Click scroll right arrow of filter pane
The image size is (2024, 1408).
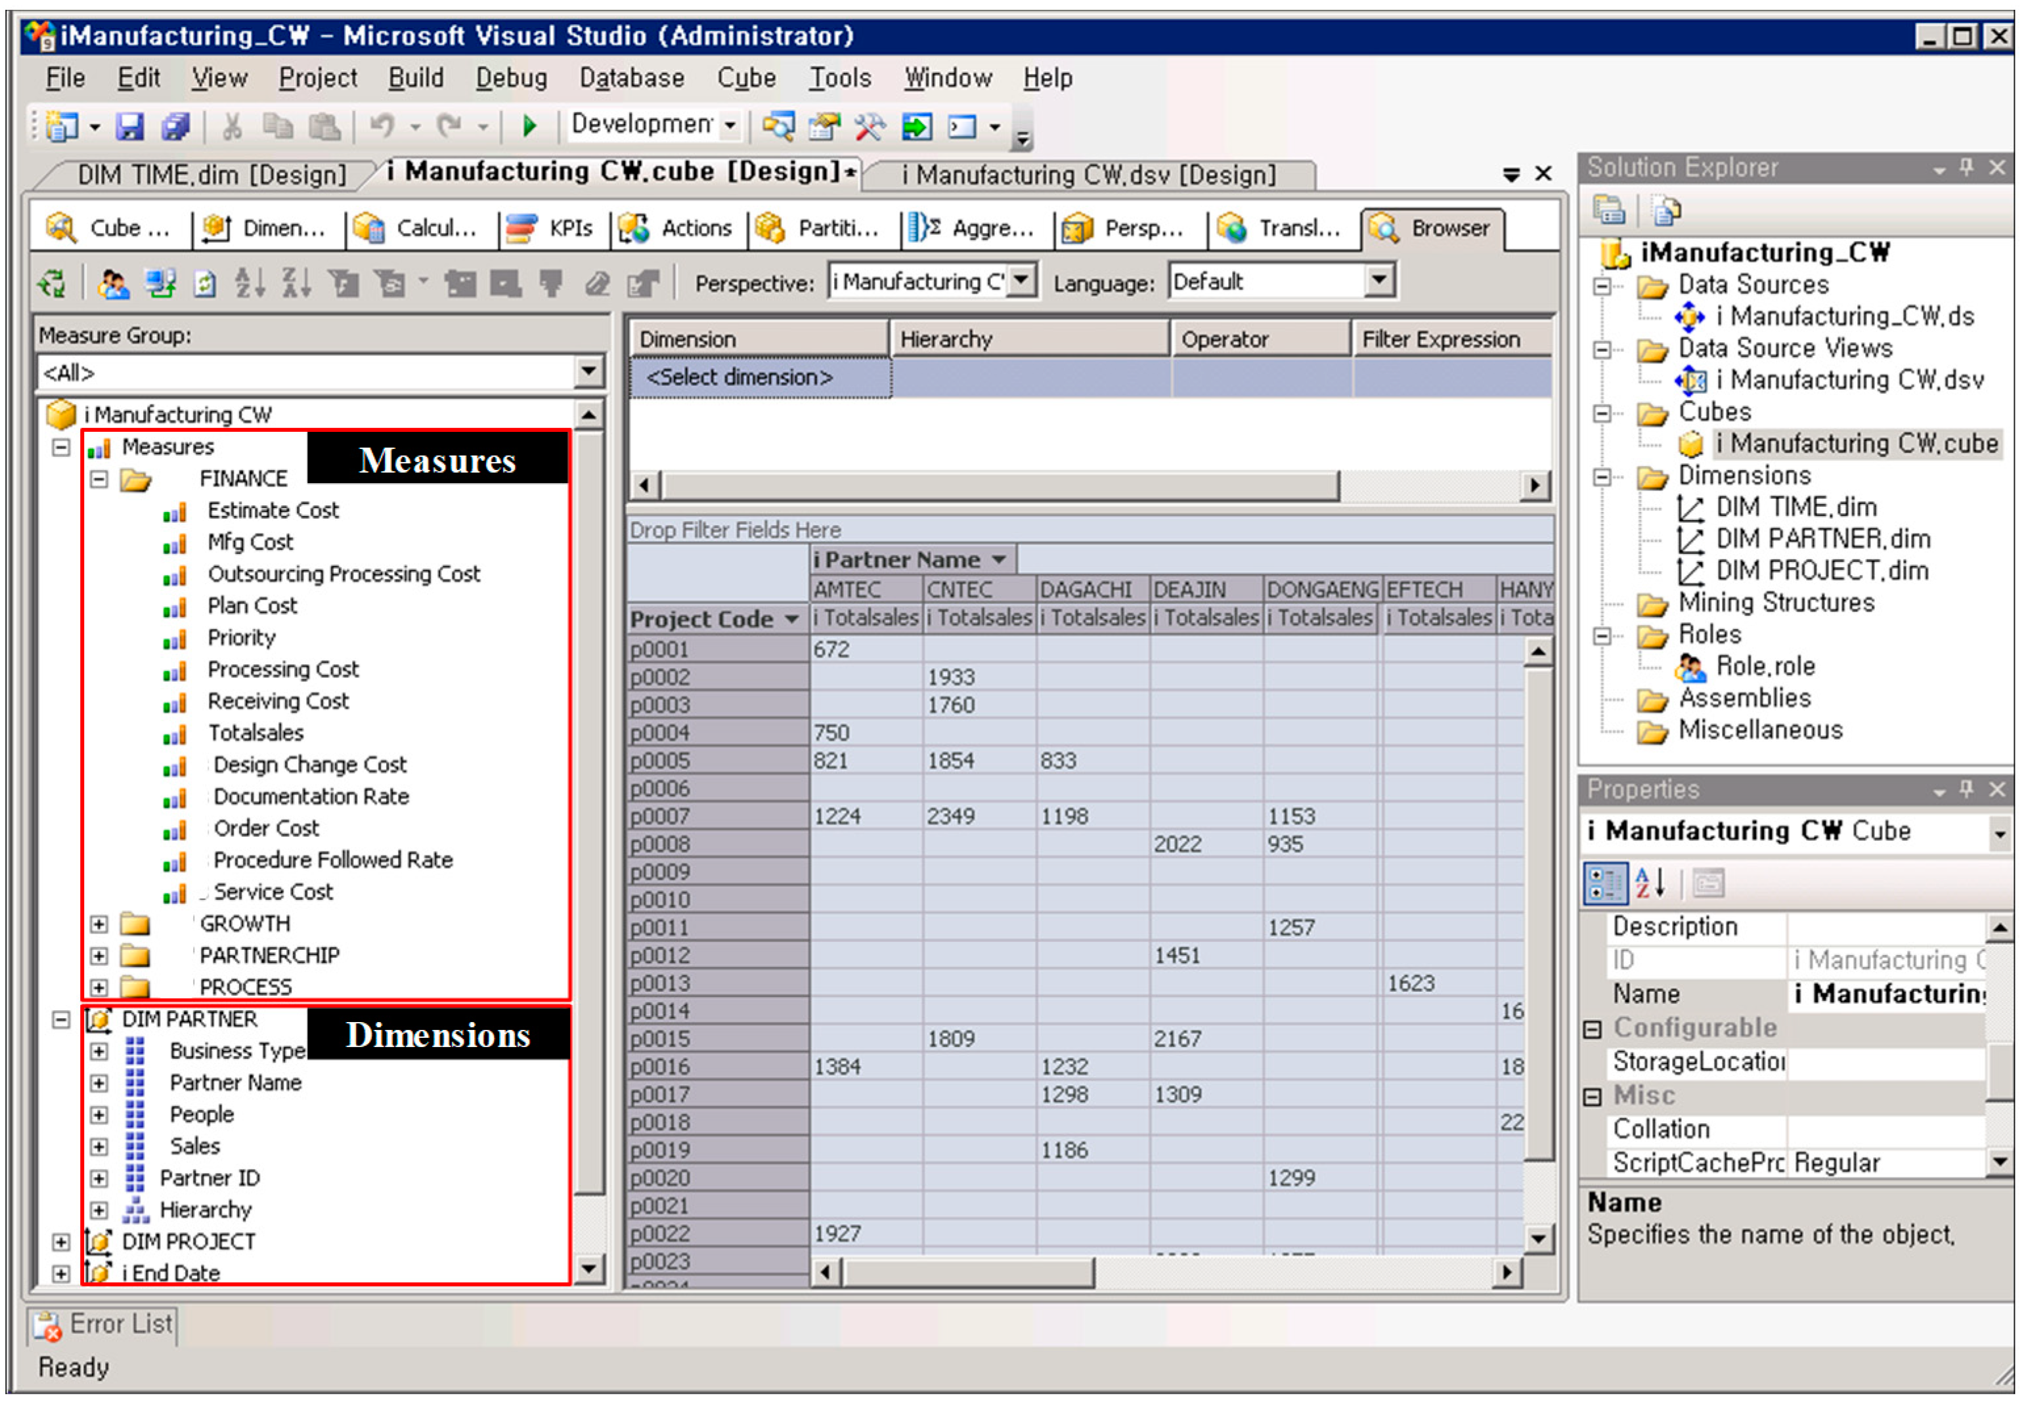click(x=1535, y=484)
